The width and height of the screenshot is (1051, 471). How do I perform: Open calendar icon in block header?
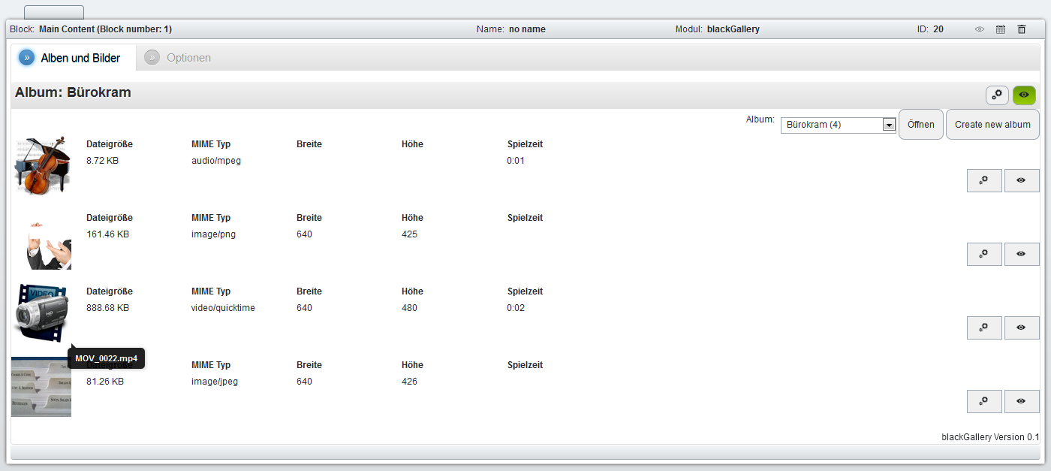(x=1001, y=29)
